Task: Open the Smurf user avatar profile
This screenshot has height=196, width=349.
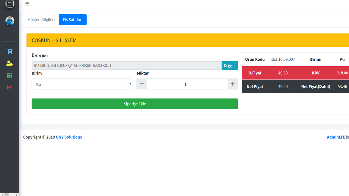Action: pyautogui.click(x=10, y=21)
